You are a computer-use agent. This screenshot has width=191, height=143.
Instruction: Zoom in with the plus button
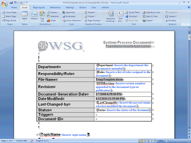click(x=189, y=141)
